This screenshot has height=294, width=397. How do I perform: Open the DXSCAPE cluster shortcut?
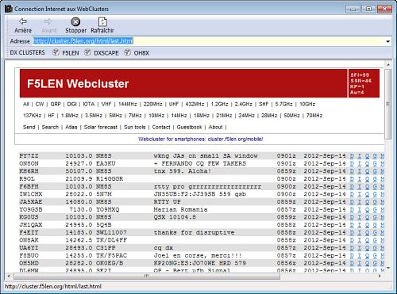point(102,53)
